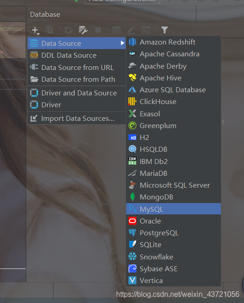The image size is (244, 303).
Task: Click the Database panel title
Action: click(x=45, y=15)
